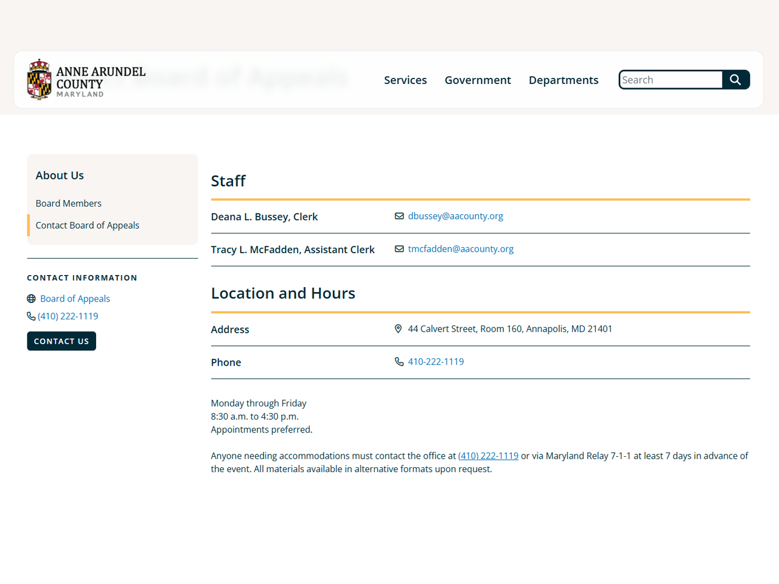The height and width of the screenshot is (584, 779).
Task: Follow the Board of Appeals website link
Action: (x=75, y=298)
